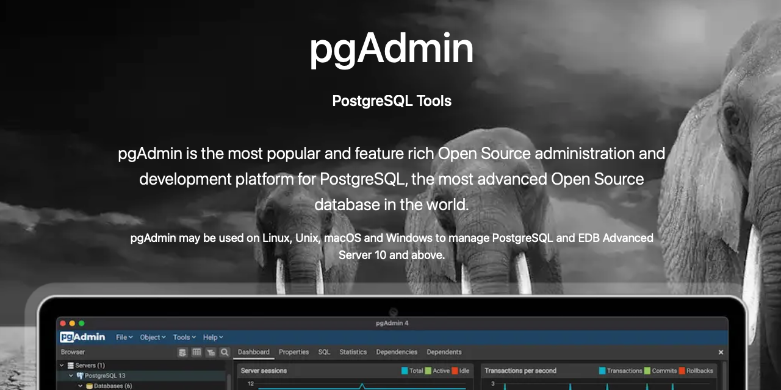Click the Idle legend color swatch

(455, 370)
